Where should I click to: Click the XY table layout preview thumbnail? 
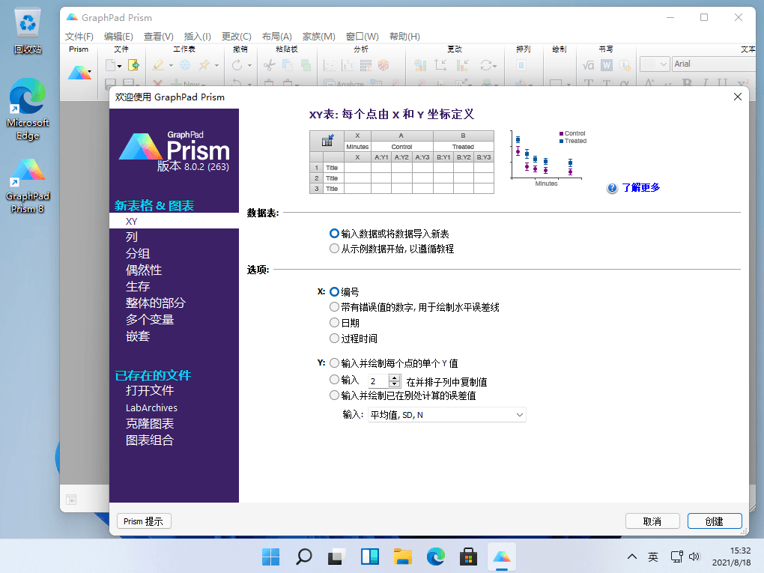point(401,163)
